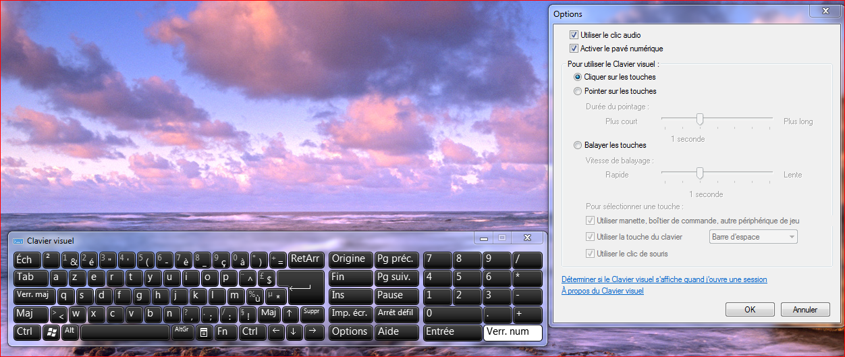Open À propos du Clavier visuel link

(x=602, y=291)
